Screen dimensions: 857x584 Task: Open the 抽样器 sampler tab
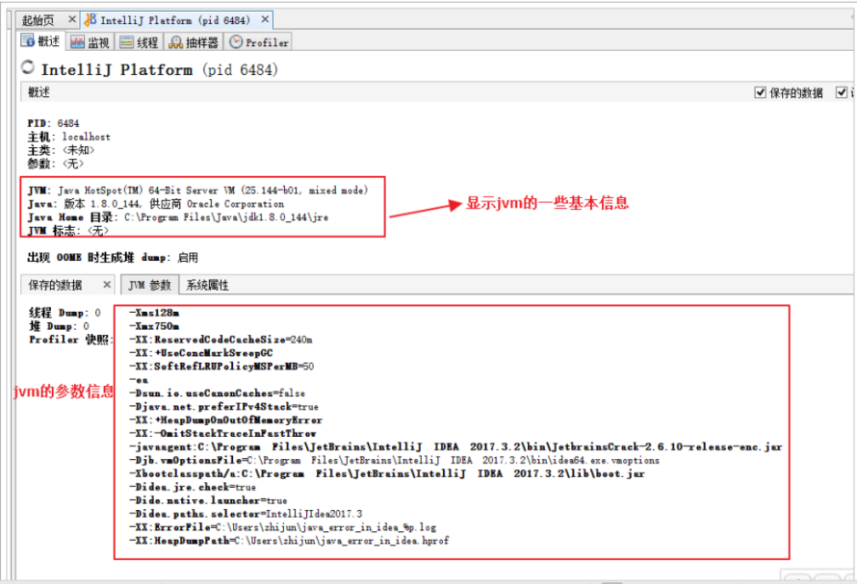pyautogui.click(x=194, y=42)
